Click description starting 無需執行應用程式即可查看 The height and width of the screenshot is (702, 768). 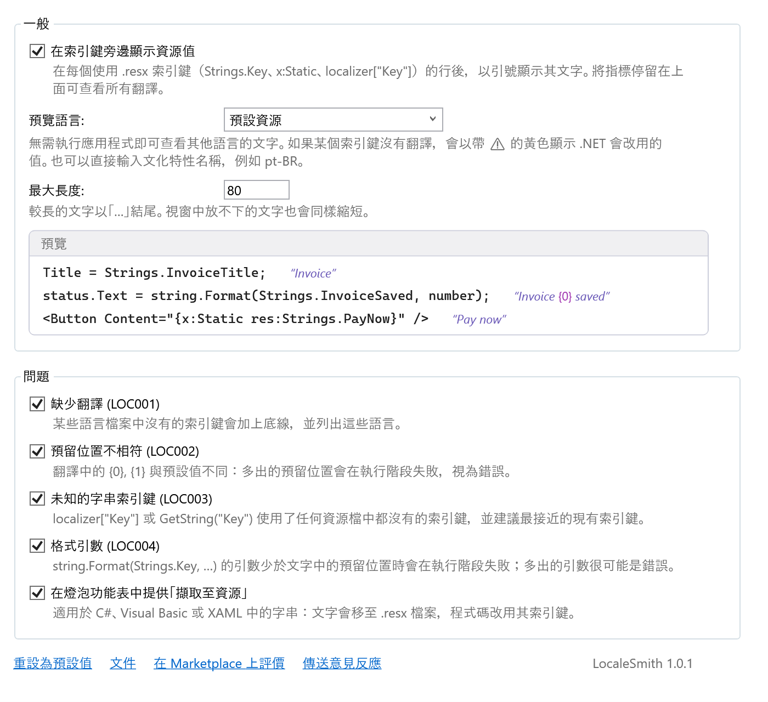346,152
